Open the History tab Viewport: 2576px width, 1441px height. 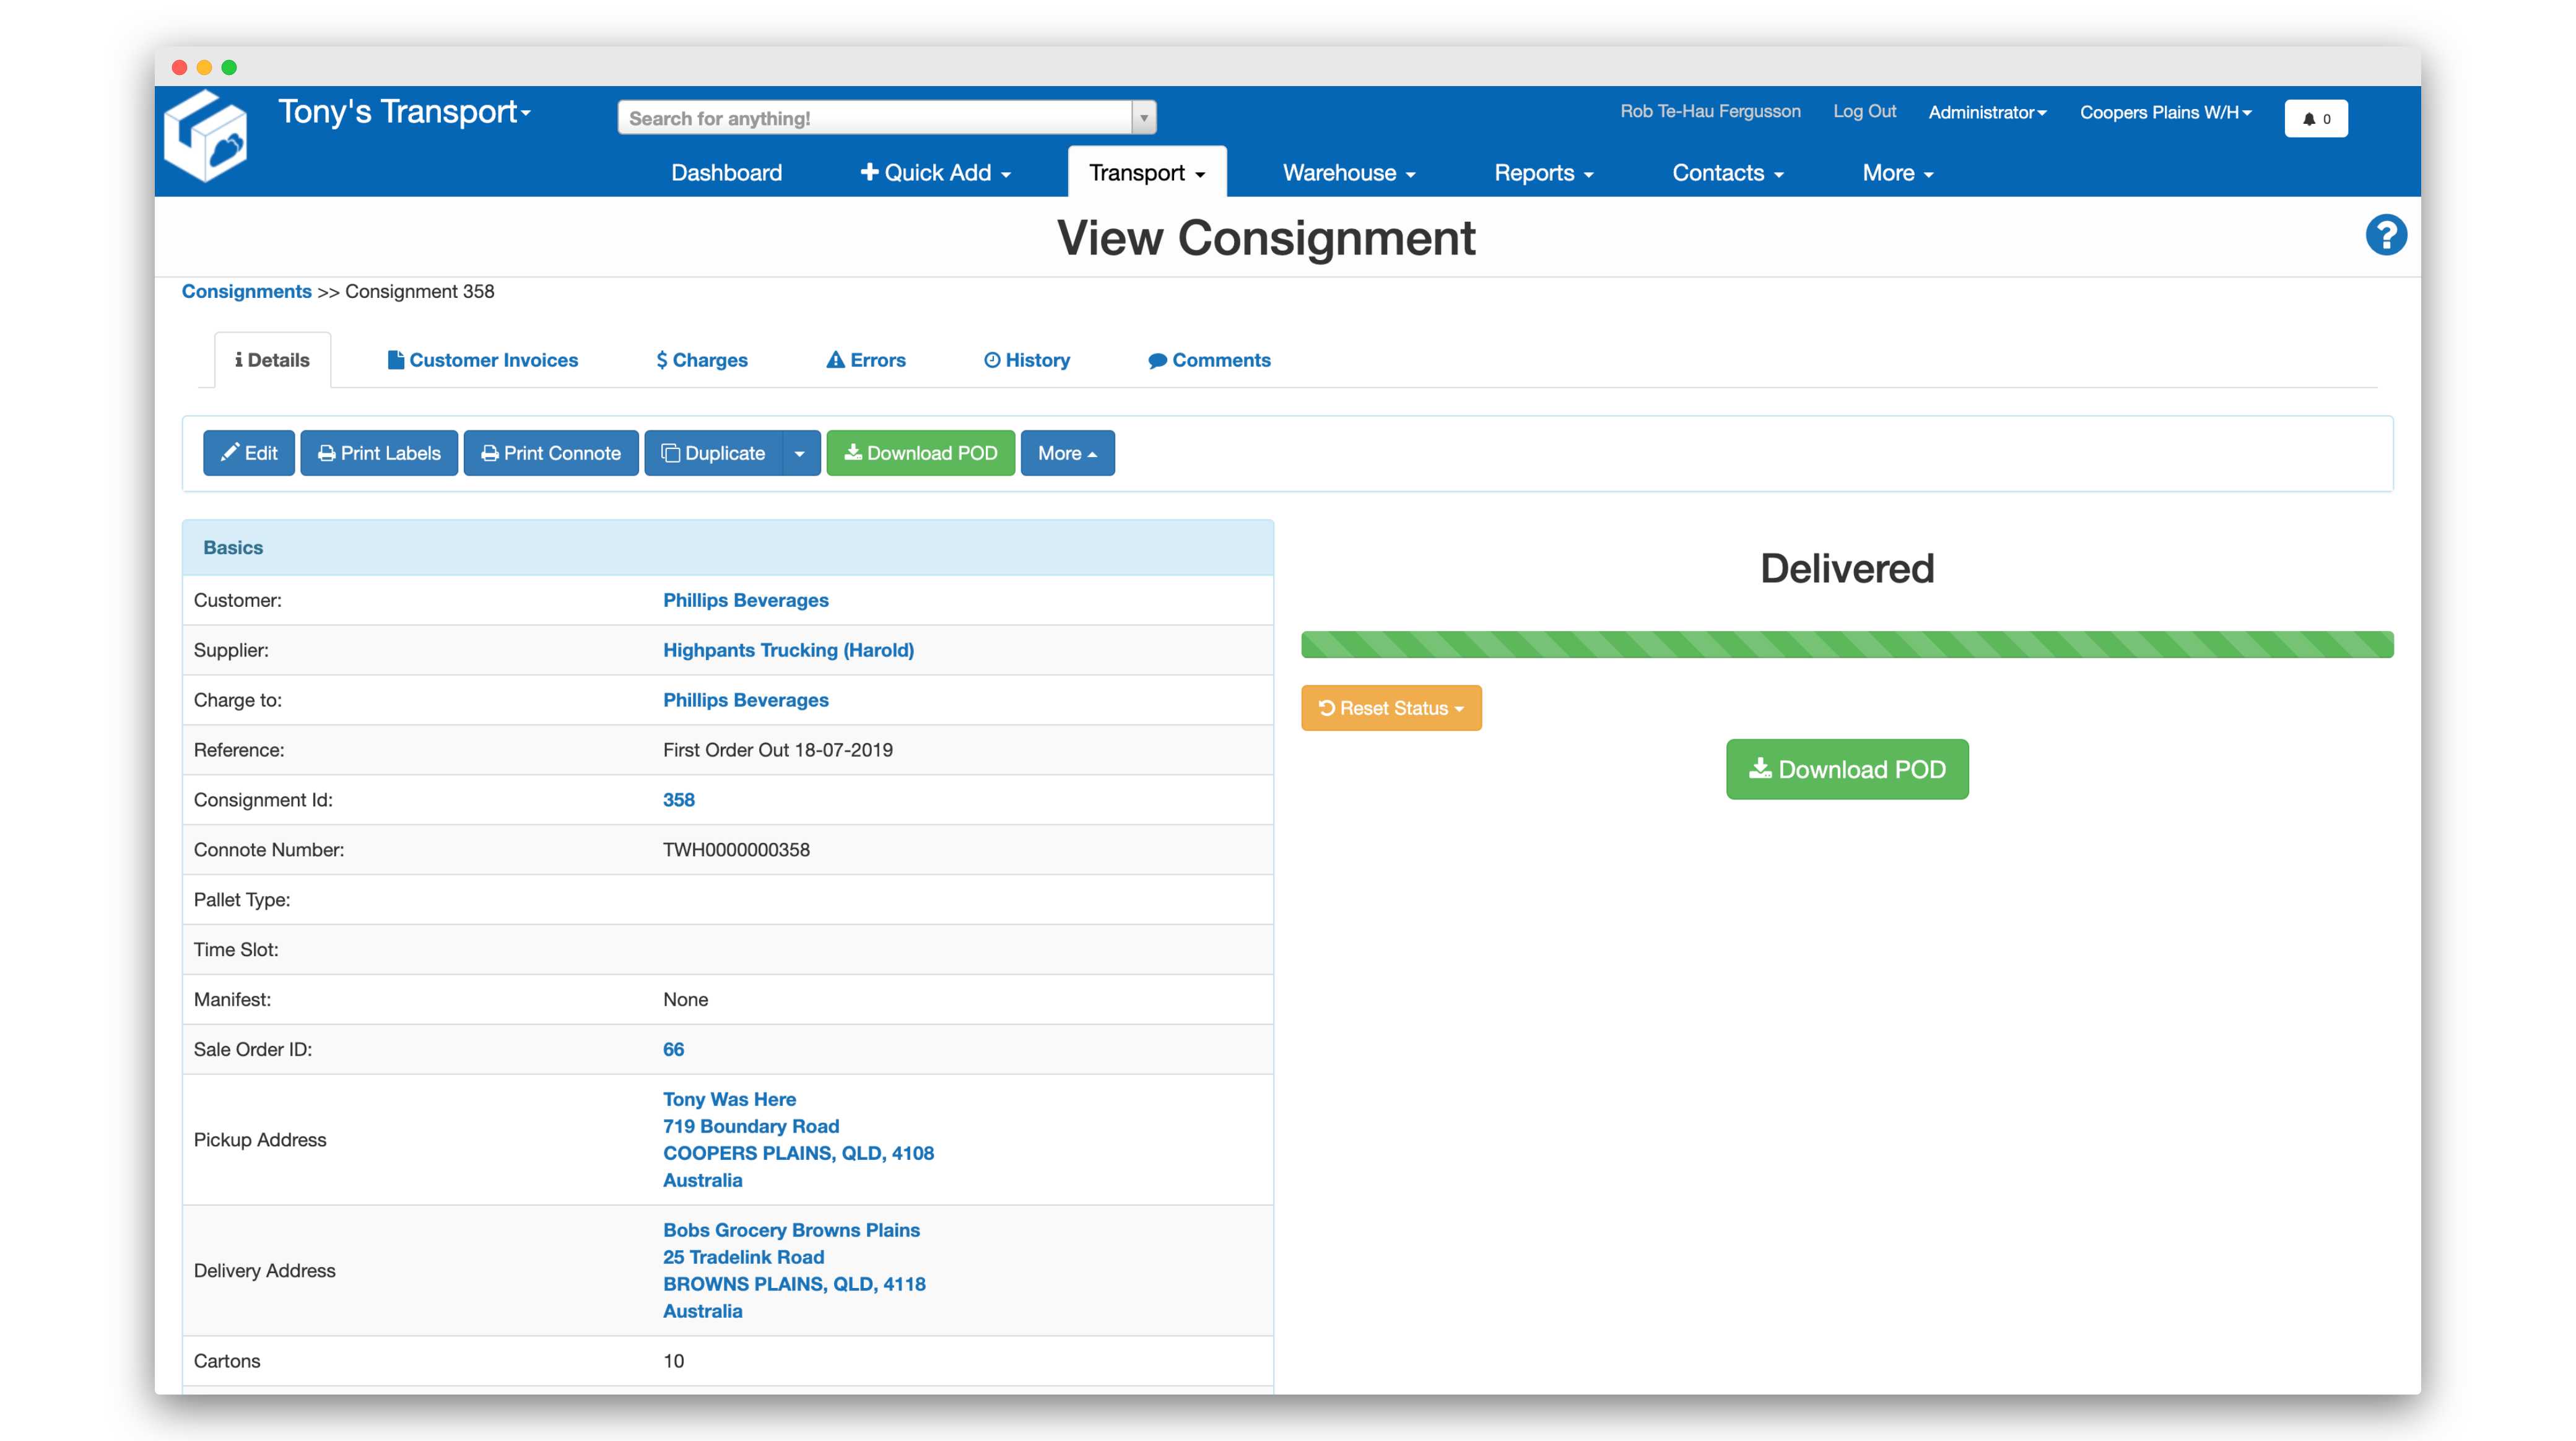coord(1027,360)
